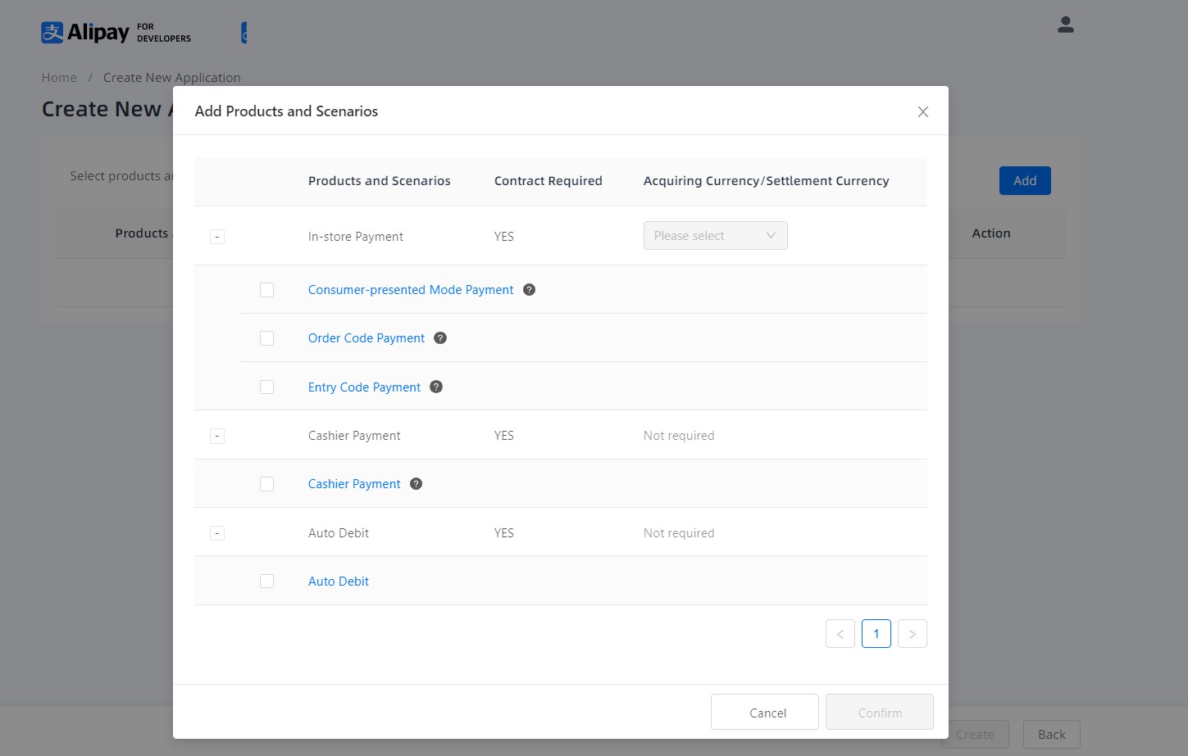This screenshot has height=756, width=1188.
Task: Go to previous page arrow
Action: tap(840, 634)
